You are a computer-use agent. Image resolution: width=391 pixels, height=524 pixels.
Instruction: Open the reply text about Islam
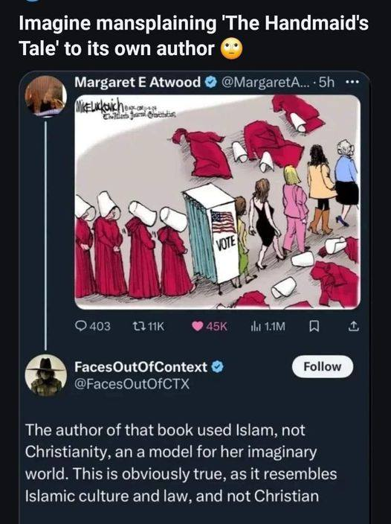181,463
